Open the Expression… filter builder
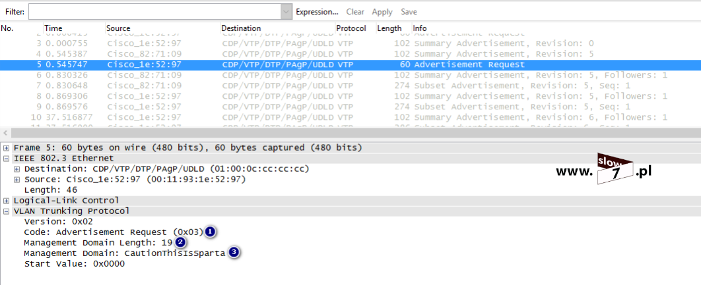701x285 pixels. (x=317, y=12)
